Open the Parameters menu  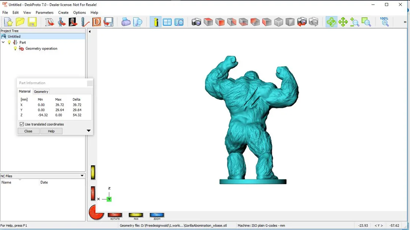44,13
